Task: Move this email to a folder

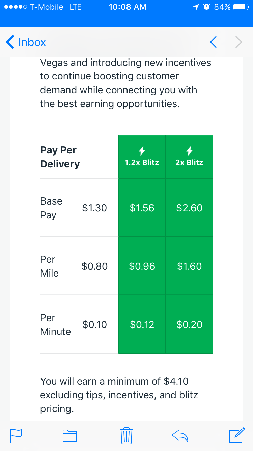Action: coord(69,436)
